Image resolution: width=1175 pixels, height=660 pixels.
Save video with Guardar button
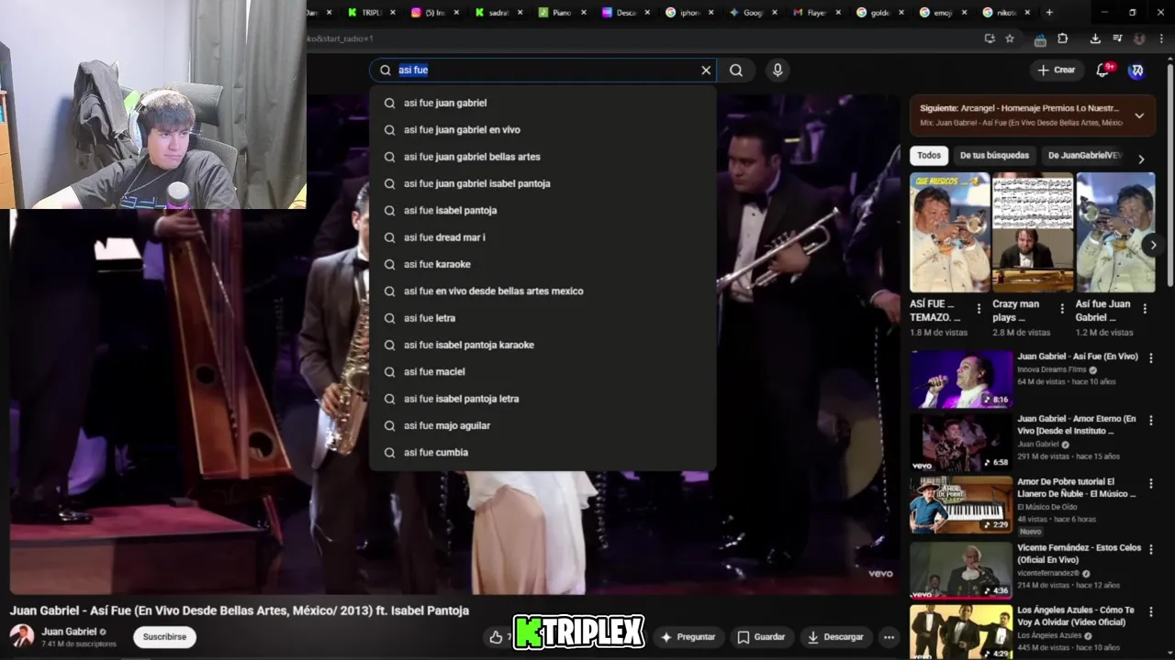[762, 637]
